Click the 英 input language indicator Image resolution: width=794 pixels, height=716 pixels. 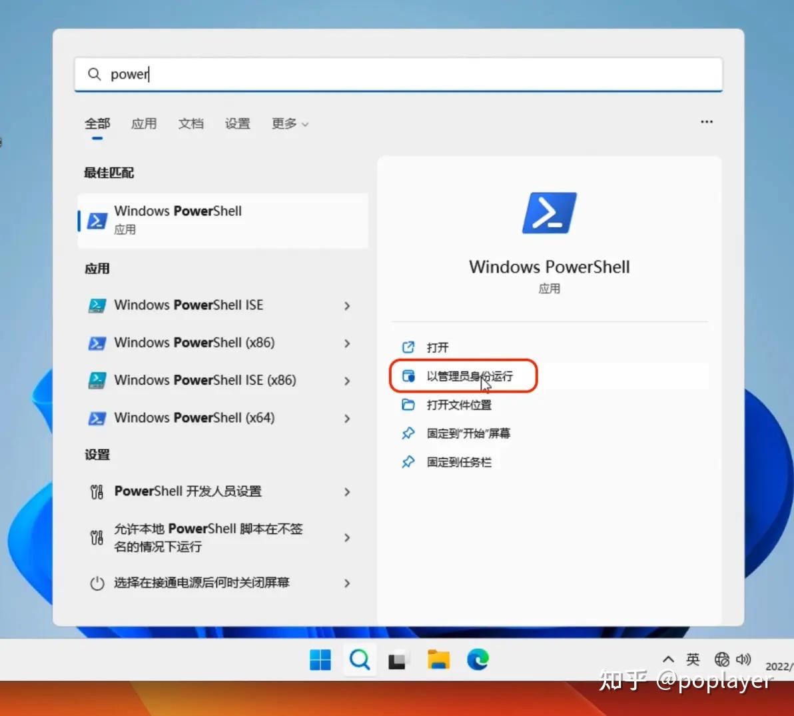(x=693, y=659)
